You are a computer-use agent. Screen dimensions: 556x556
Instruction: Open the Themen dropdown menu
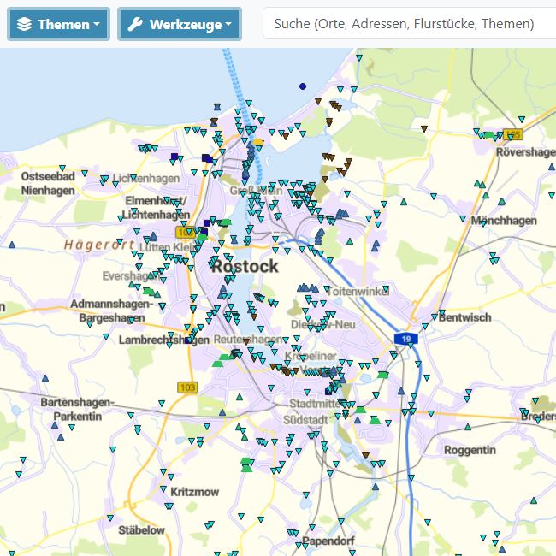(x=58, y=24)
